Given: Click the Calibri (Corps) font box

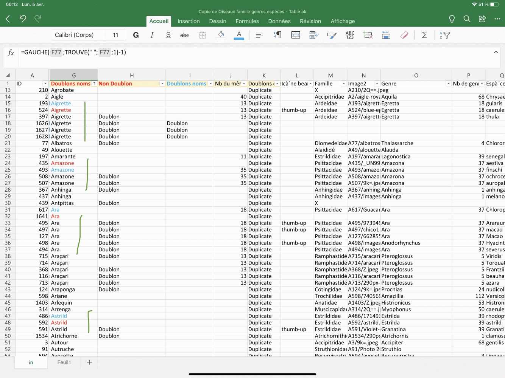Looking at the screenshot, I should 78,35.
